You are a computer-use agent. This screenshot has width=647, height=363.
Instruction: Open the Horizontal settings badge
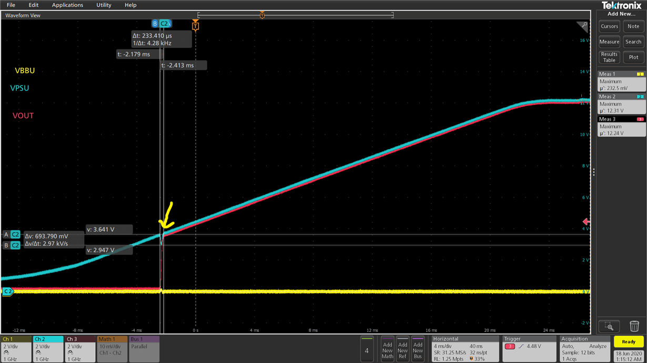[465, 349]
